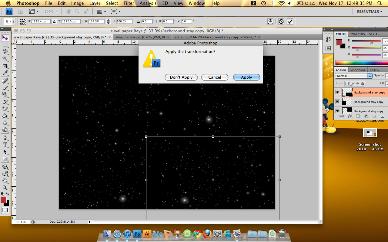The height and width of the screenshot is (242, 388).
Task: Select the History Brush tool
Action: click(5, 102)
